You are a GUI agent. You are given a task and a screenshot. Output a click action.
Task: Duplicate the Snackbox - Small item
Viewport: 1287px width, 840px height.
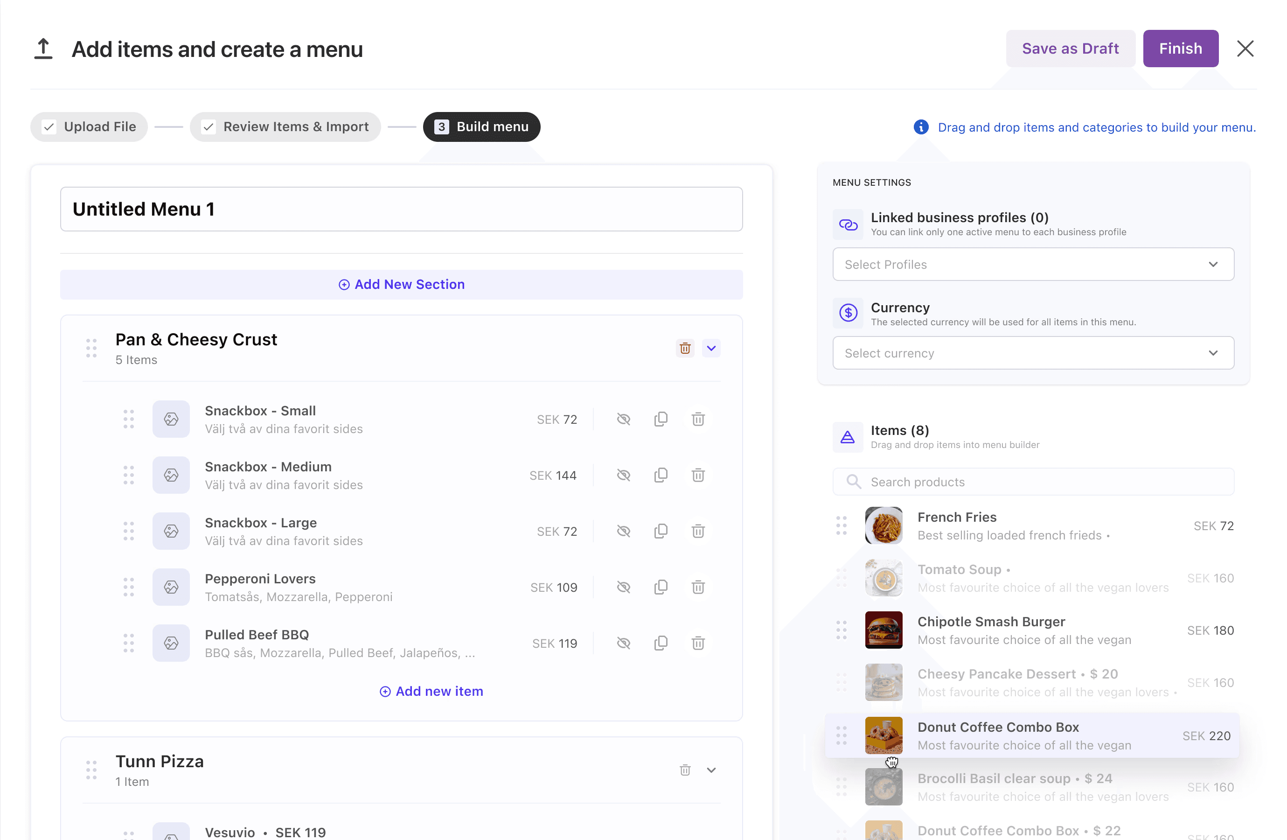660,419
